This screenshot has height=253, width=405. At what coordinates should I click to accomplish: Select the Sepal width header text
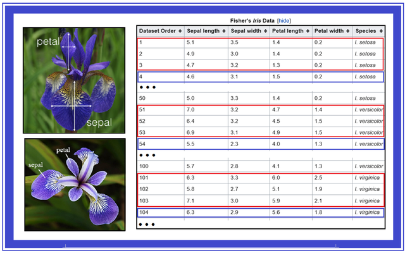pyautogui.click(x=246, y=31)
